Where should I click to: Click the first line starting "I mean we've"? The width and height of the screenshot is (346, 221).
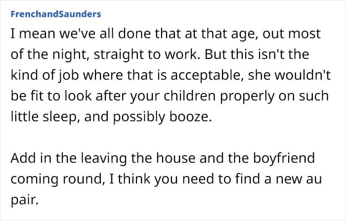point(166,34)
